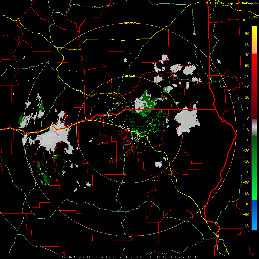Click the "[KT]" units label

coord(245,20)
